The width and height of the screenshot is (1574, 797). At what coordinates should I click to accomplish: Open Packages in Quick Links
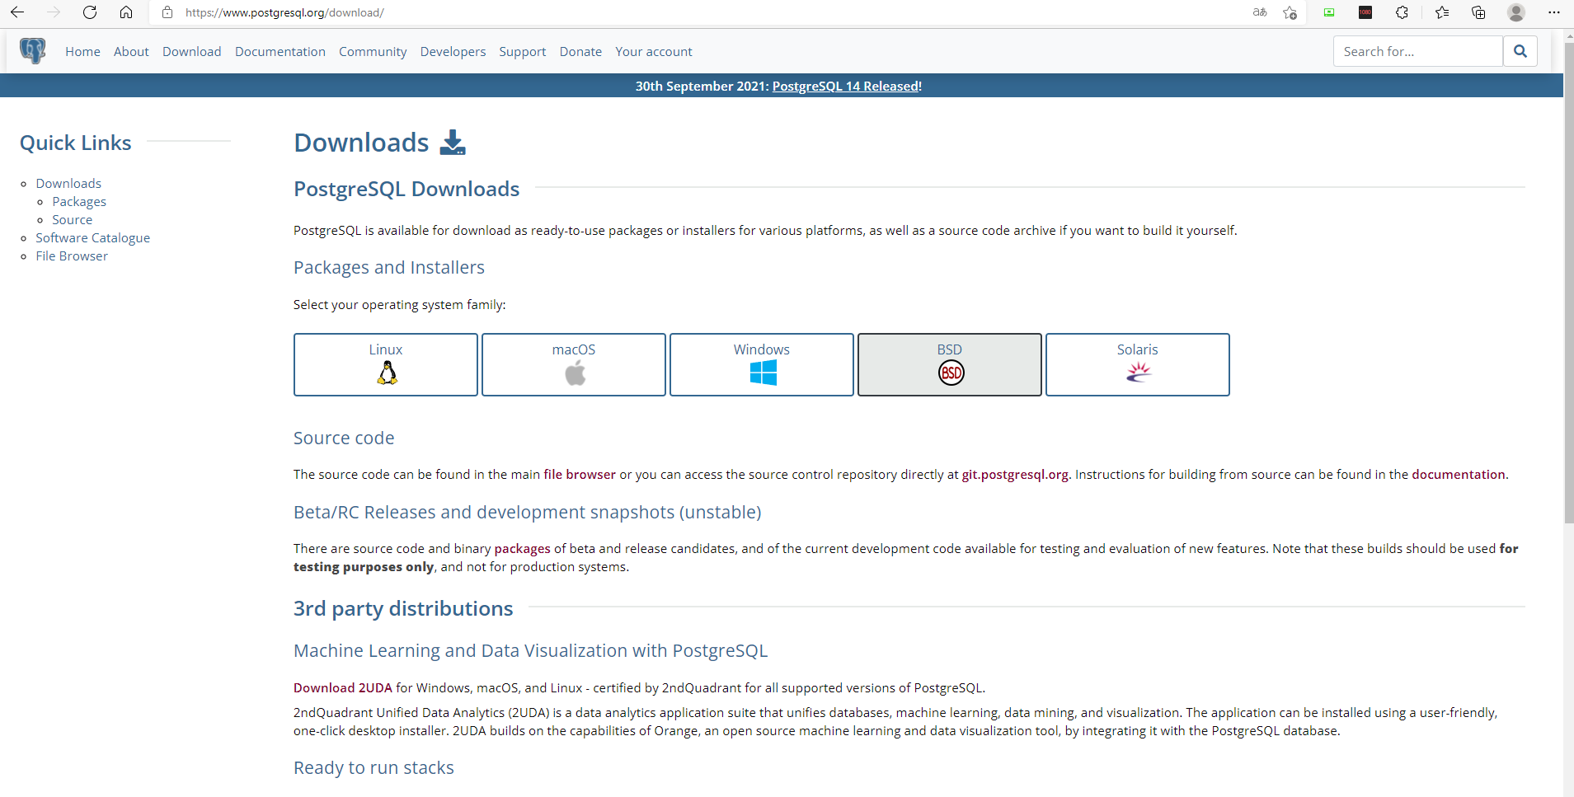point(79,201)
